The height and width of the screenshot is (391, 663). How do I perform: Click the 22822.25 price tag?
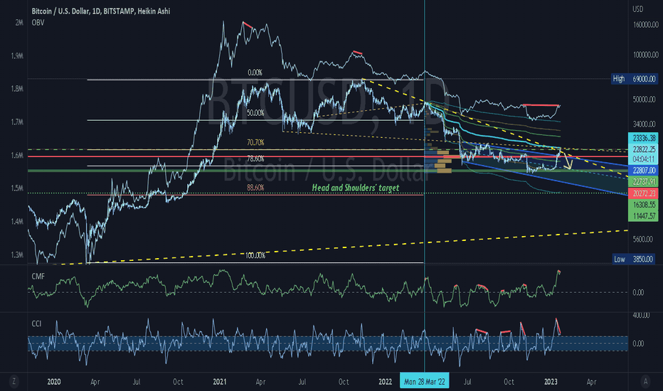point(644,149)
